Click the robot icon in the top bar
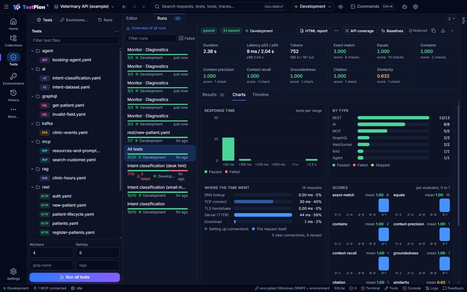 point(405,6)
